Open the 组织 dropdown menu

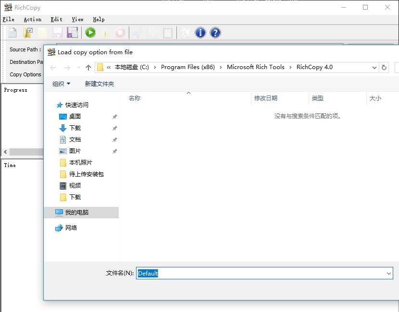pos(61,84)
